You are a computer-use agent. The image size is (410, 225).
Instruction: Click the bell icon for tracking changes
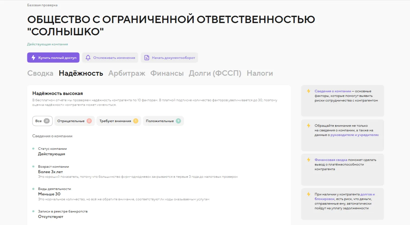point(88,58)
